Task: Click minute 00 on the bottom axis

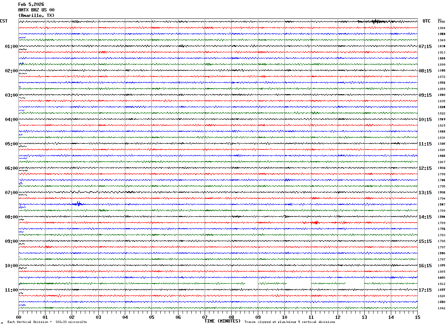Action: 18,317
